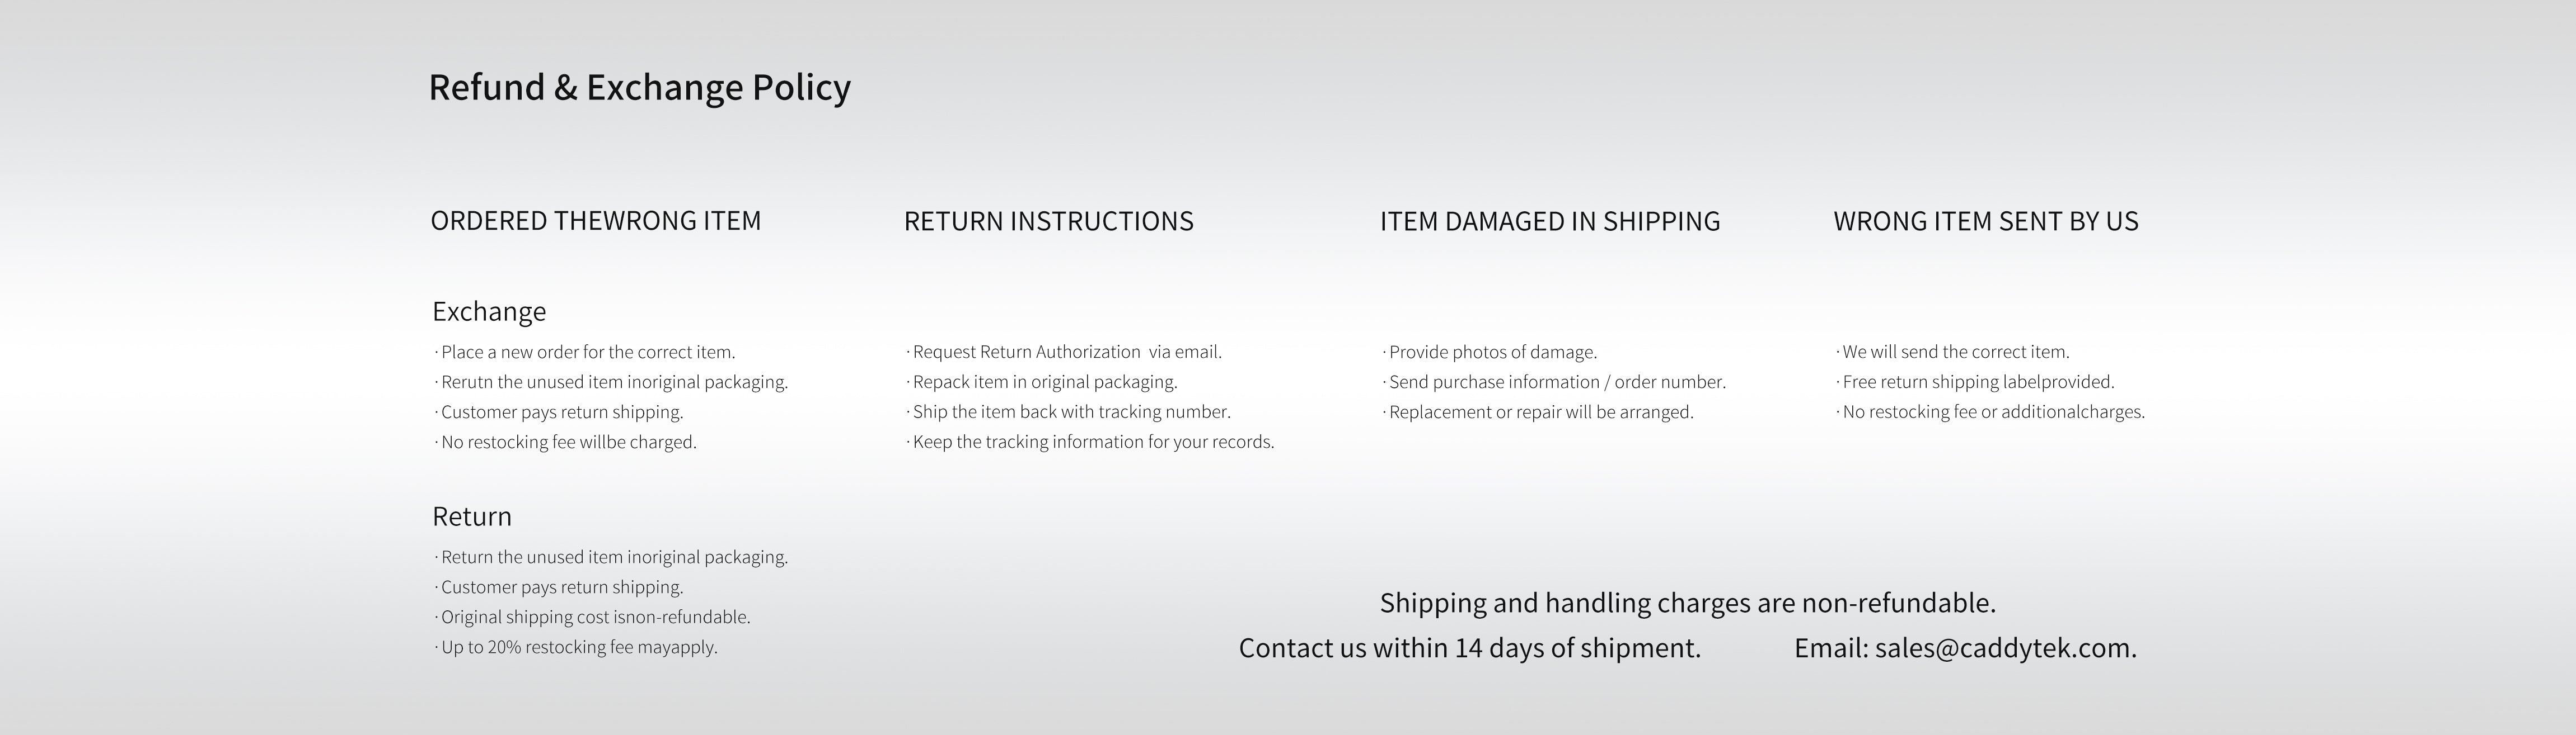Select the RETURN INSTRUCTIONS heading
This screenshot has width=2576, height=735.
coord(1048,221)
